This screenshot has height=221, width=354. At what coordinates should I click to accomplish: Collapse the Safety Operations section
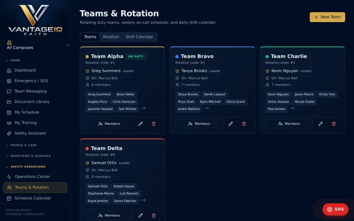[26, 167]
